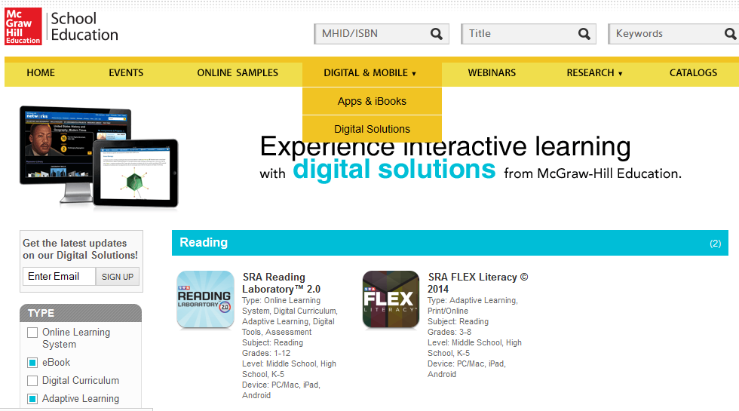The height and width of the screenshot is (411, 739).
Task: Open the Online Samples menu item
Action: coord(238,73)
